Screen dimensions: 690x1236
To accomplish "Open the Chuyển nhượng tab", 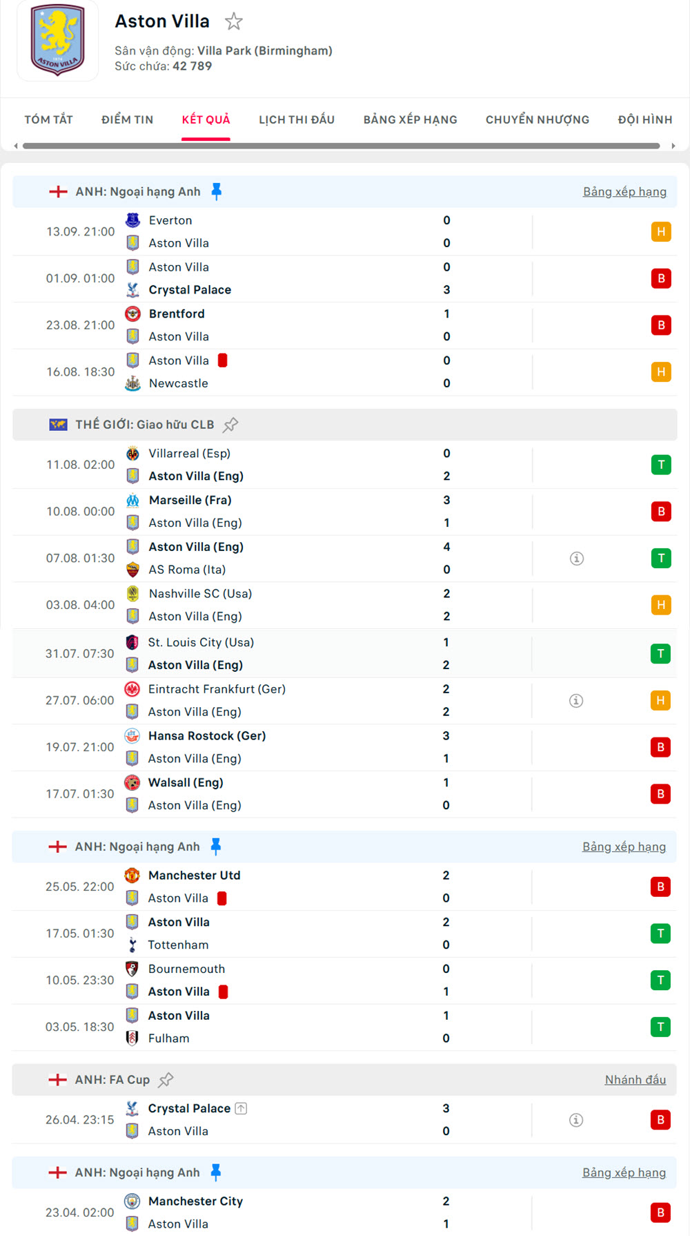I will 537,119.
